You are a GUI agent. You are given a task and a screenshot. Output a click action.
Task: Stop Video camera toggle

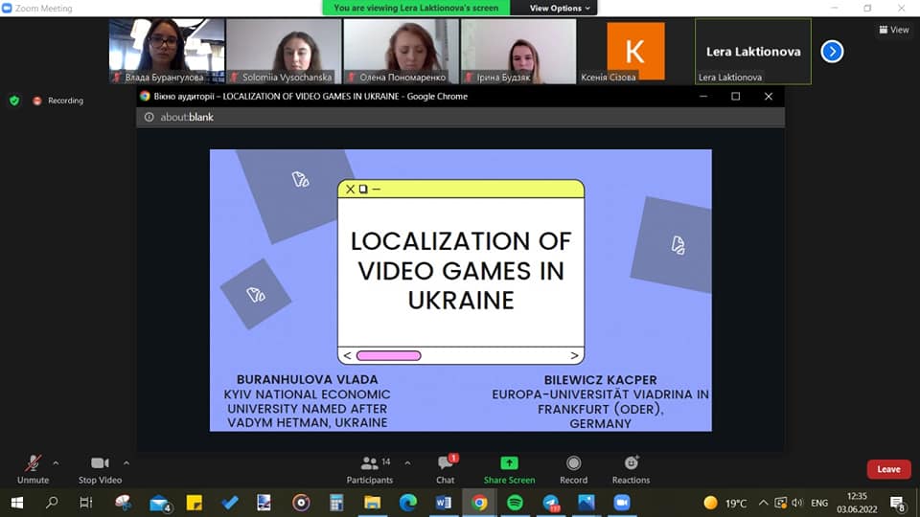[100, 463]
